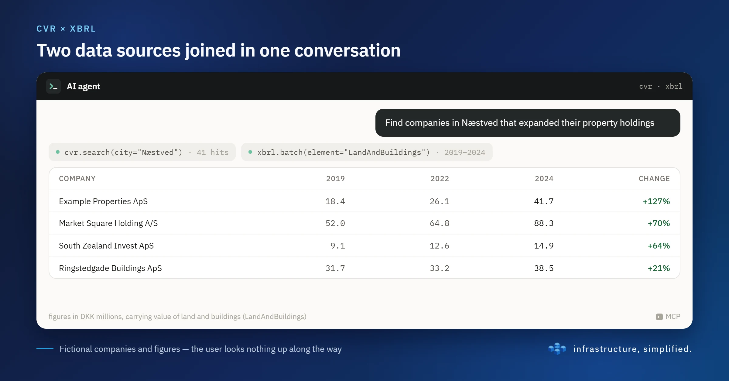Click the cvr · xbrl label in header
729x381 pixels.
661,87
